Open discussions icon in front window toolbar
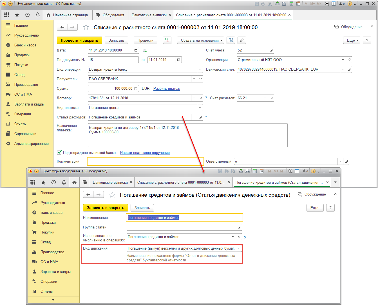Image resolution: width=378 pixels, height=305 pixels. (x=85, y=182)
